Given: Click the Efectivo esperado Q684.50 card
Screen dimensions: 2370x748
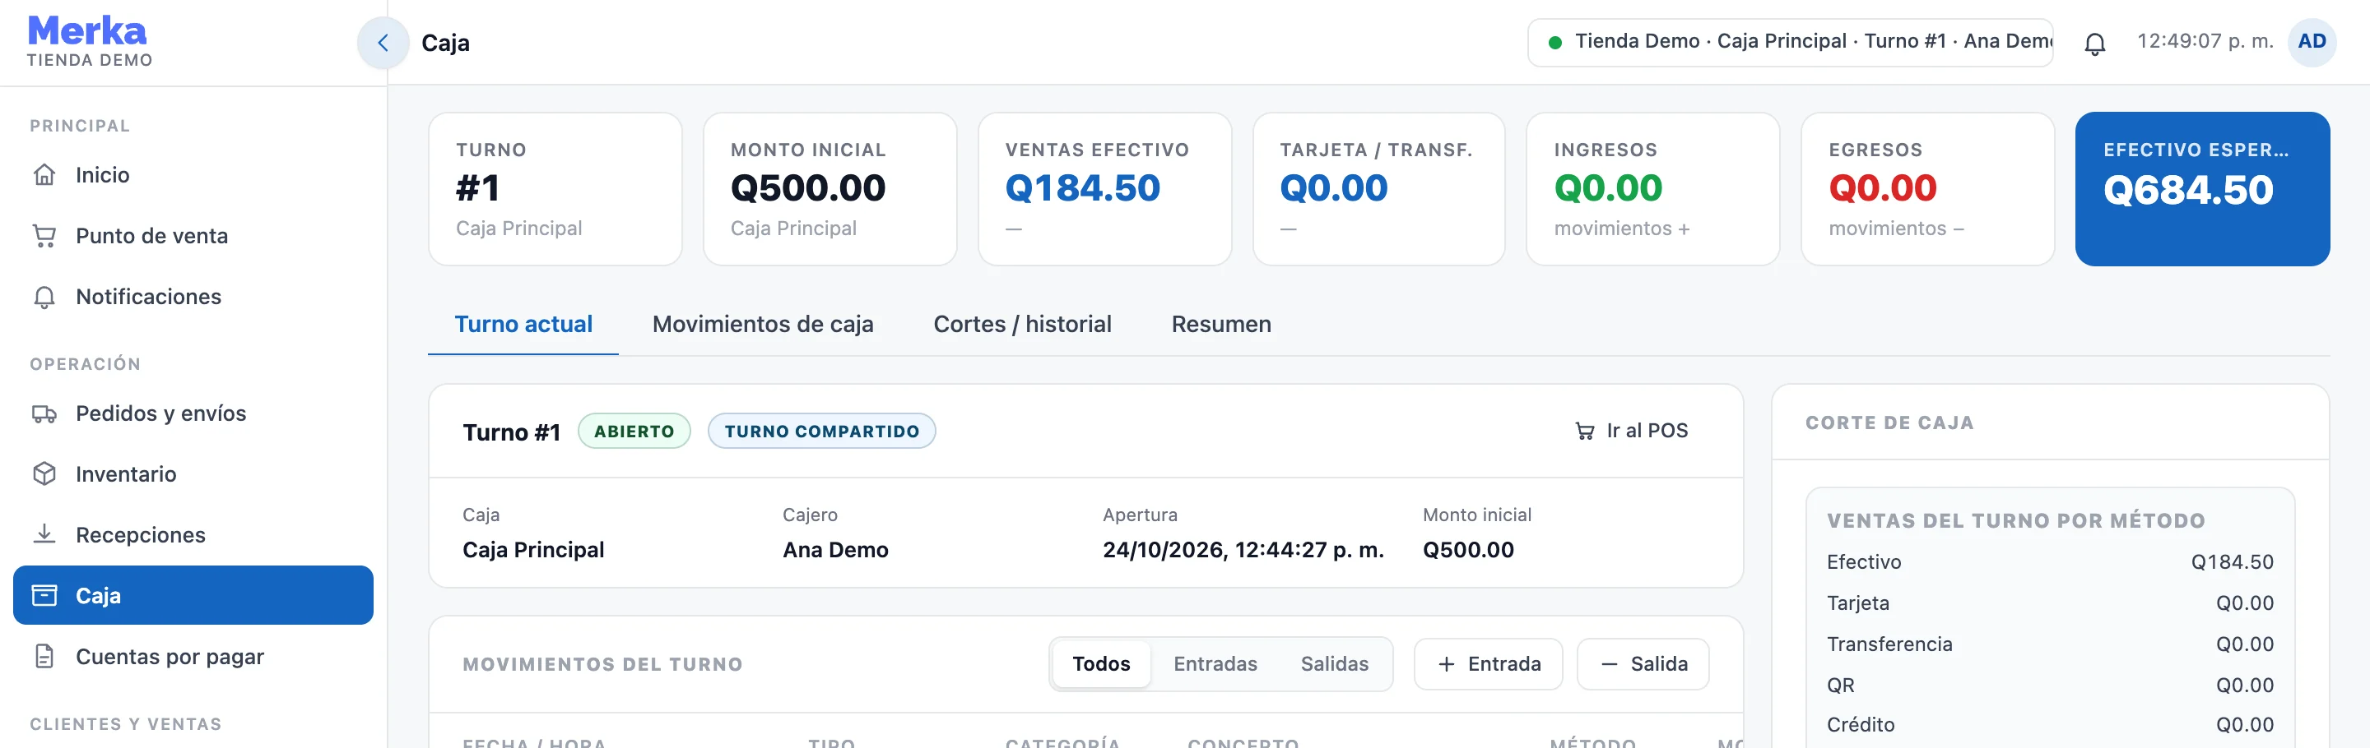Looking at the screenshot, I should [2201, 189].
